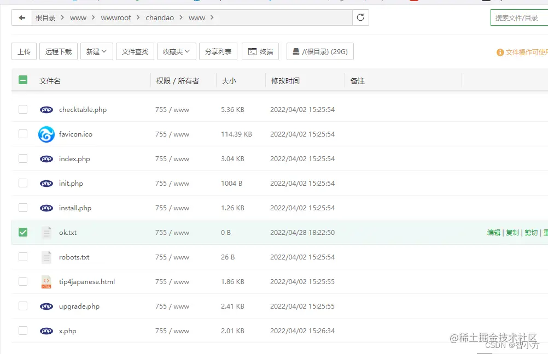Click the php icon beside x.php
Image resolution: width=548 pixels, height=354 pixels.
click(46, 331)
